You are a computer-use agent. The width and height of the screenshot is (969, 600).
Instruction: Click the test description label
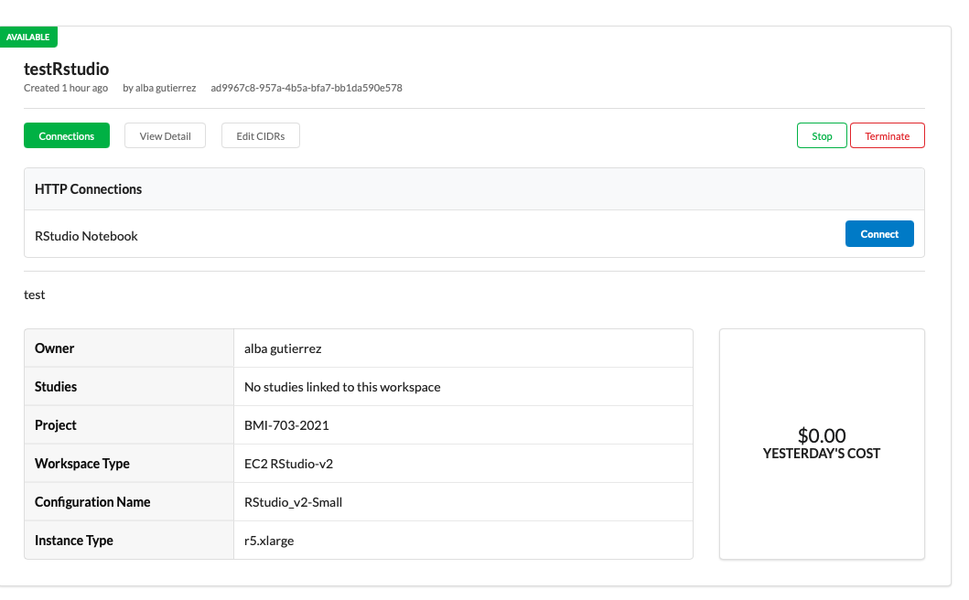click(34, 295)
